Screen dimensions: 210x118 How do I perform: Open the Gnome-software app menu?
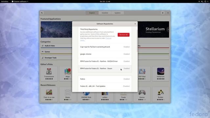tap(20, 1)
